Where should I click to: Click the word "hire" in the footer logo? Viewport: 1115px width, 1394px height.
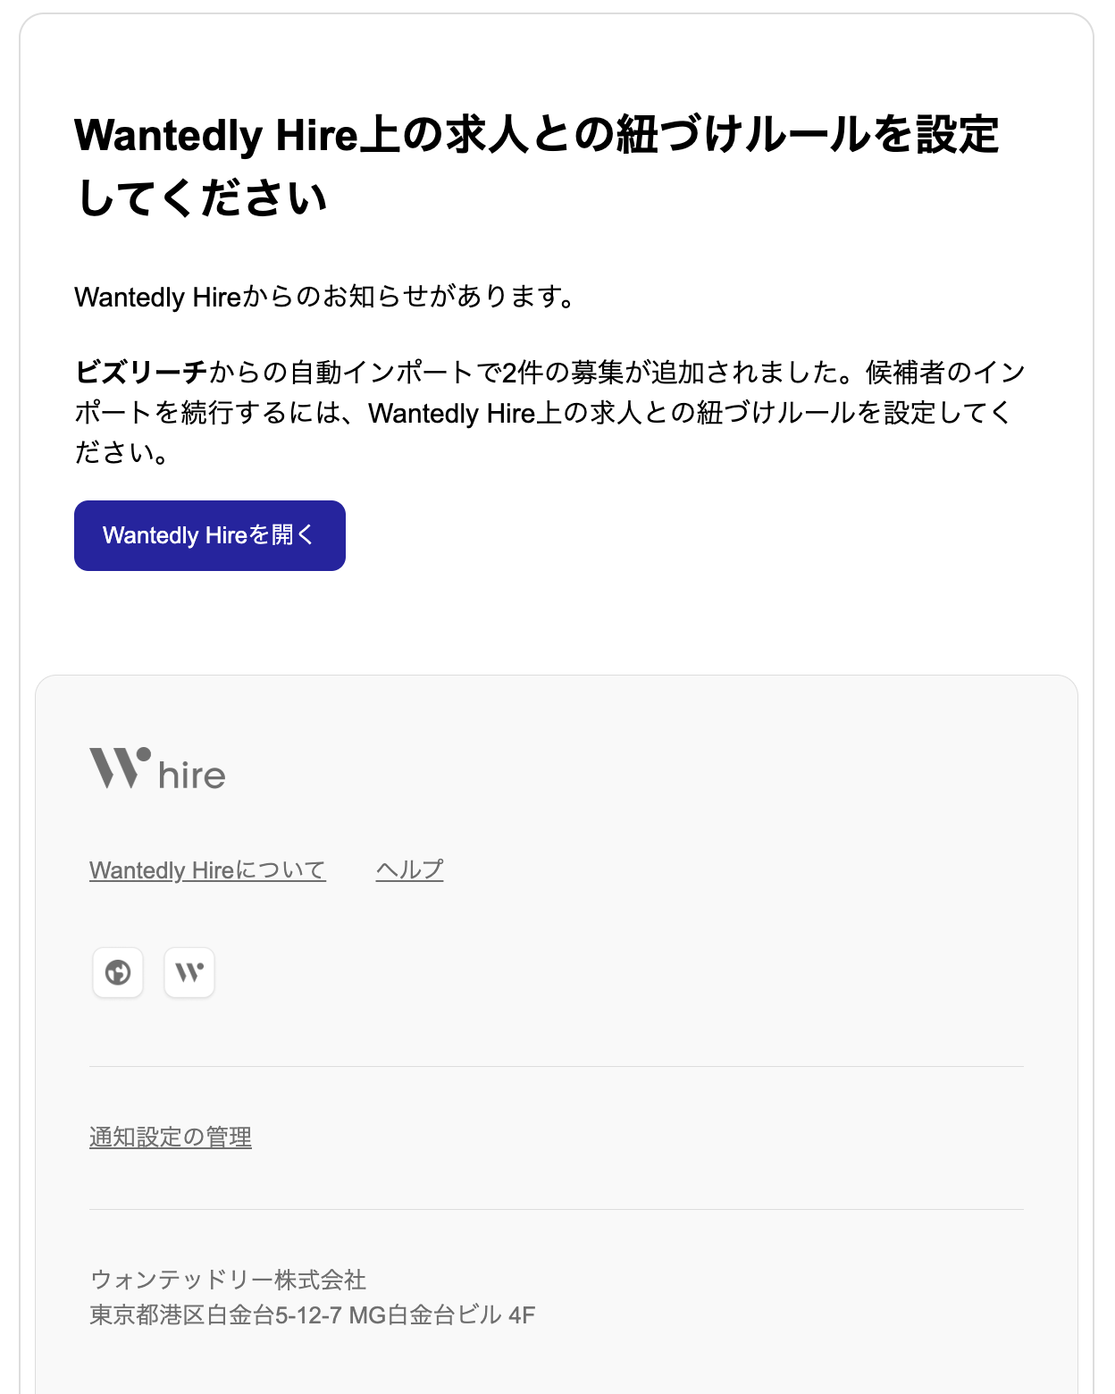click(x=191, y=775)
